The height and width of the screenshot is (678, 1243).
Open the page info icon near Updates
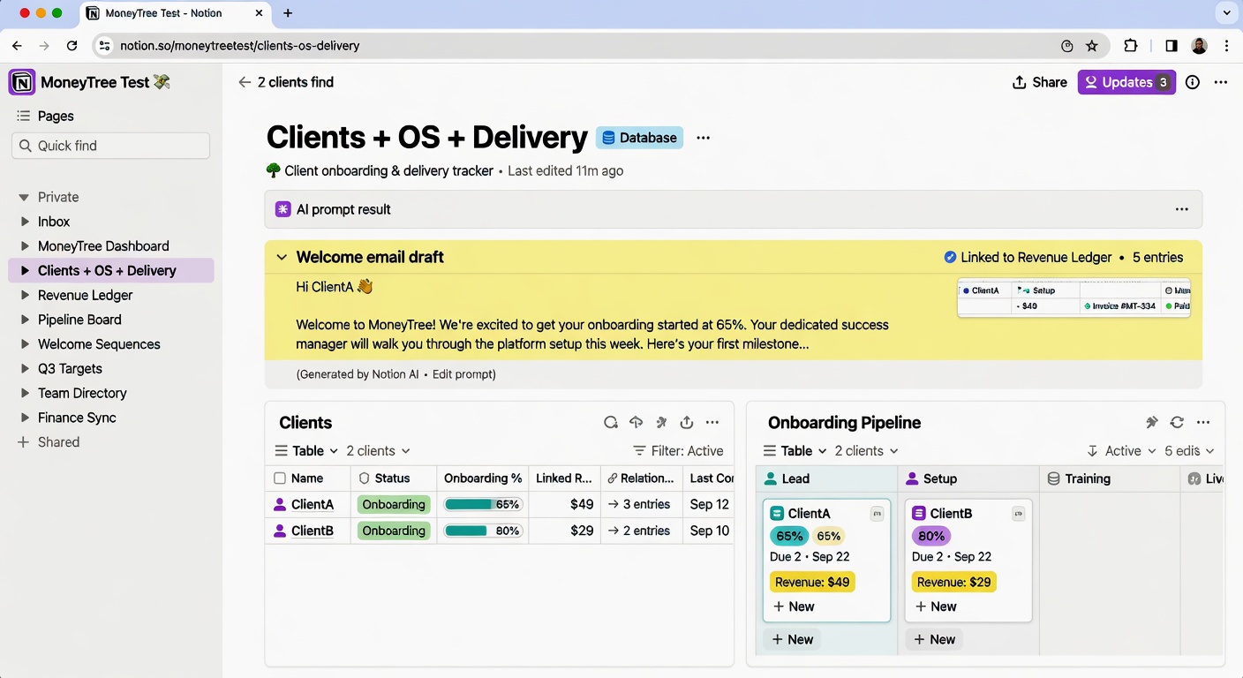1193,82
